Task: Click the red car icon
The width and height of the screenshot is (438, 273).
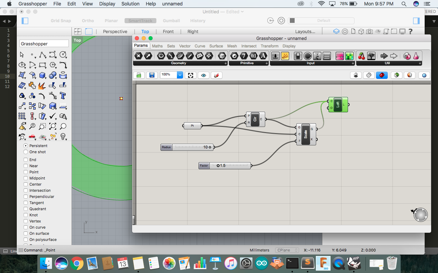Action: [32, 136]
